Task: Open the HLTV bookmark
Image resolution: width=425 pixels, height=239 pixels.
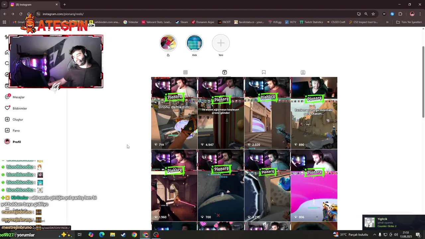Action: coord(291,22)
